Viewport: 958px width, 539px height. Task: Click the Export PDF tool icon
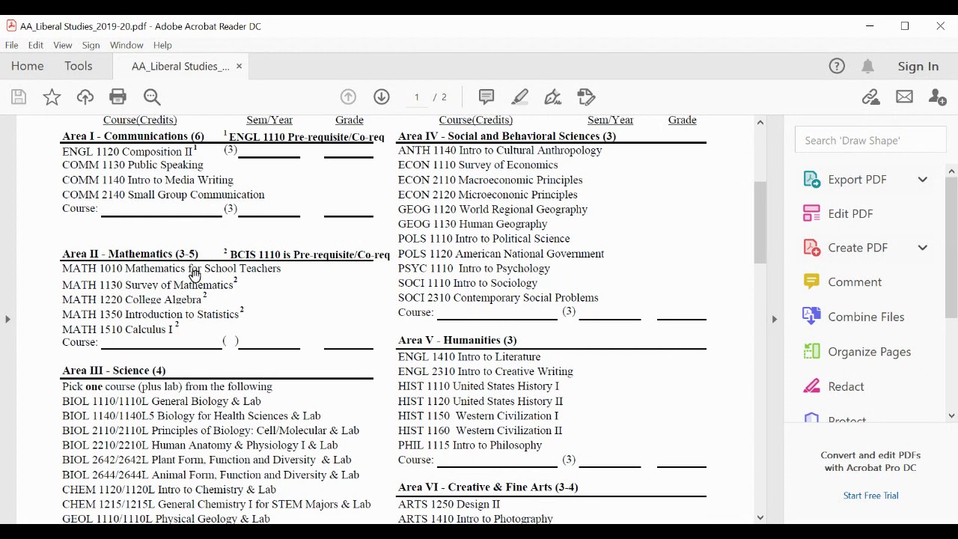coord(811,180)
